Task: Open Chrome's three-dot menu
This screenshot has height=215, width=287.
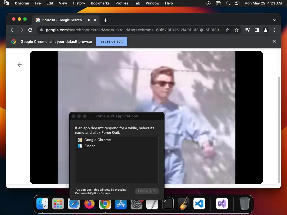Action: click(275, 30)
